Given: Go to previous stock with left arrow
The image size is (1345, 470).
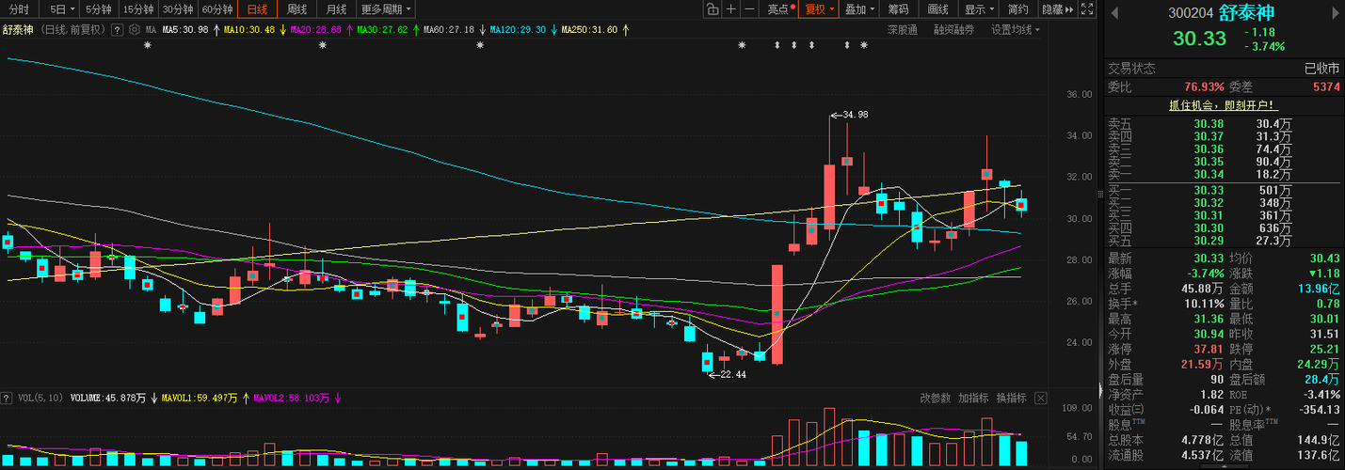Looking at the screenshot, I should (1113, 12).
